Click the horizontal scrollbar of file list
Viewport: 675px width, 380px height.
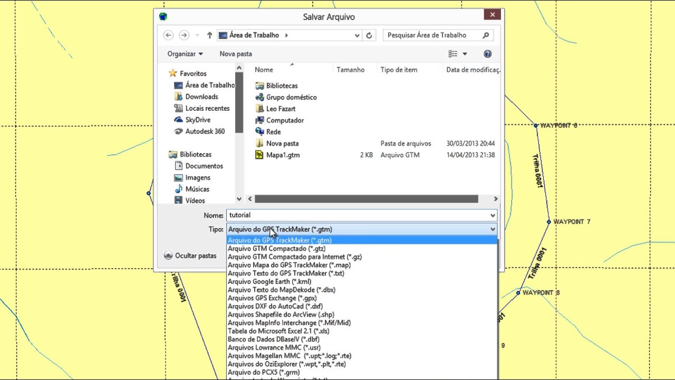(x=367, y=199)
